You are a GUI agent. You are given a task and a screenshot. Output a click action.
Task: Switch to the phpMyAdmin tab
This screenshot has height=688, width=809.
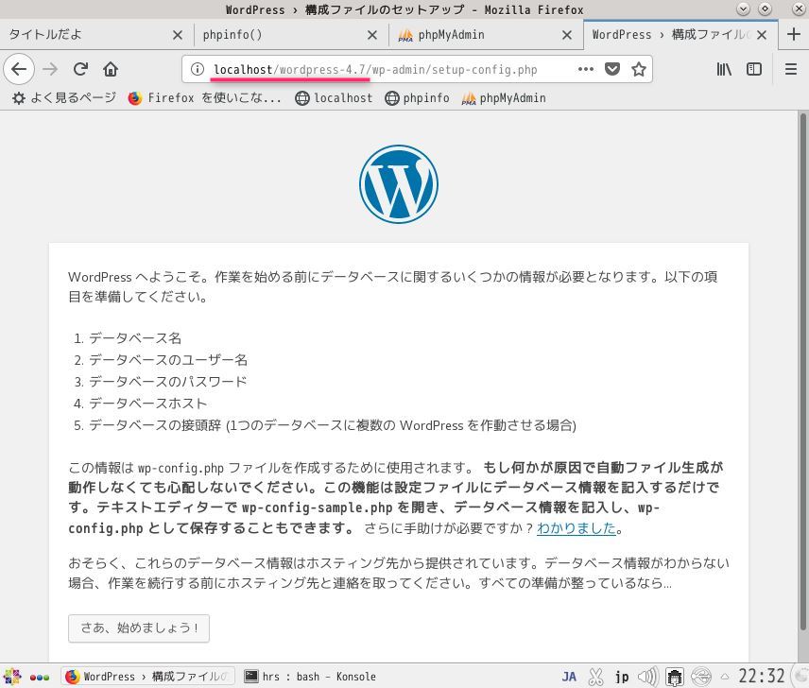486,35
